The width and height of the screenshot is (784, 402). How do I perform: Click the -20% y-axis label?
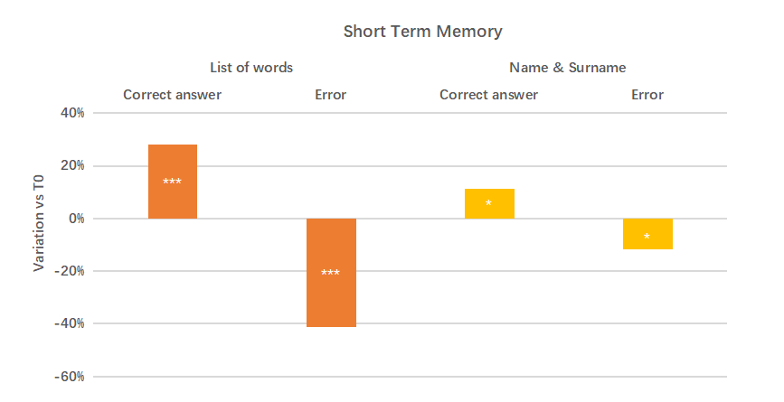tap(71, 271)
